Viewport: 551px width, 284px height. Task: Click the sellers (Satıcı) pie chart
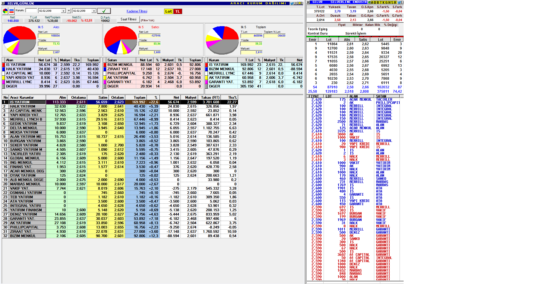[121, 40]
